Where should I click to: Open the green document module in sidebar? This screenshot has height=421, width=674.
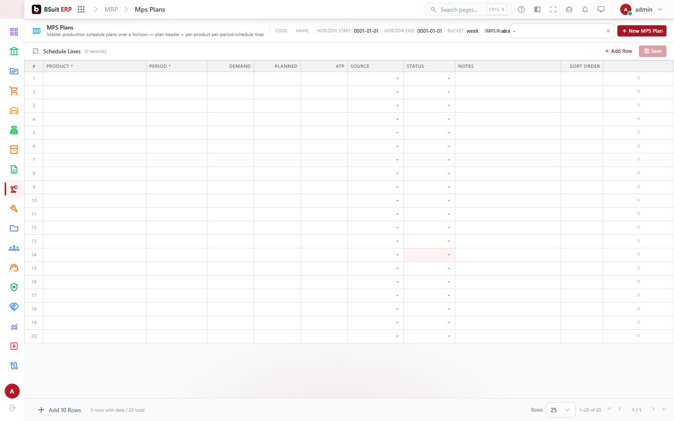tap(14, 169)
